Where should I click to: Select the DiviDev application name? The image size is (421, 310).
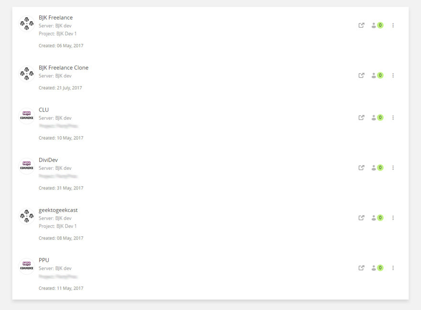coord(48,160)
